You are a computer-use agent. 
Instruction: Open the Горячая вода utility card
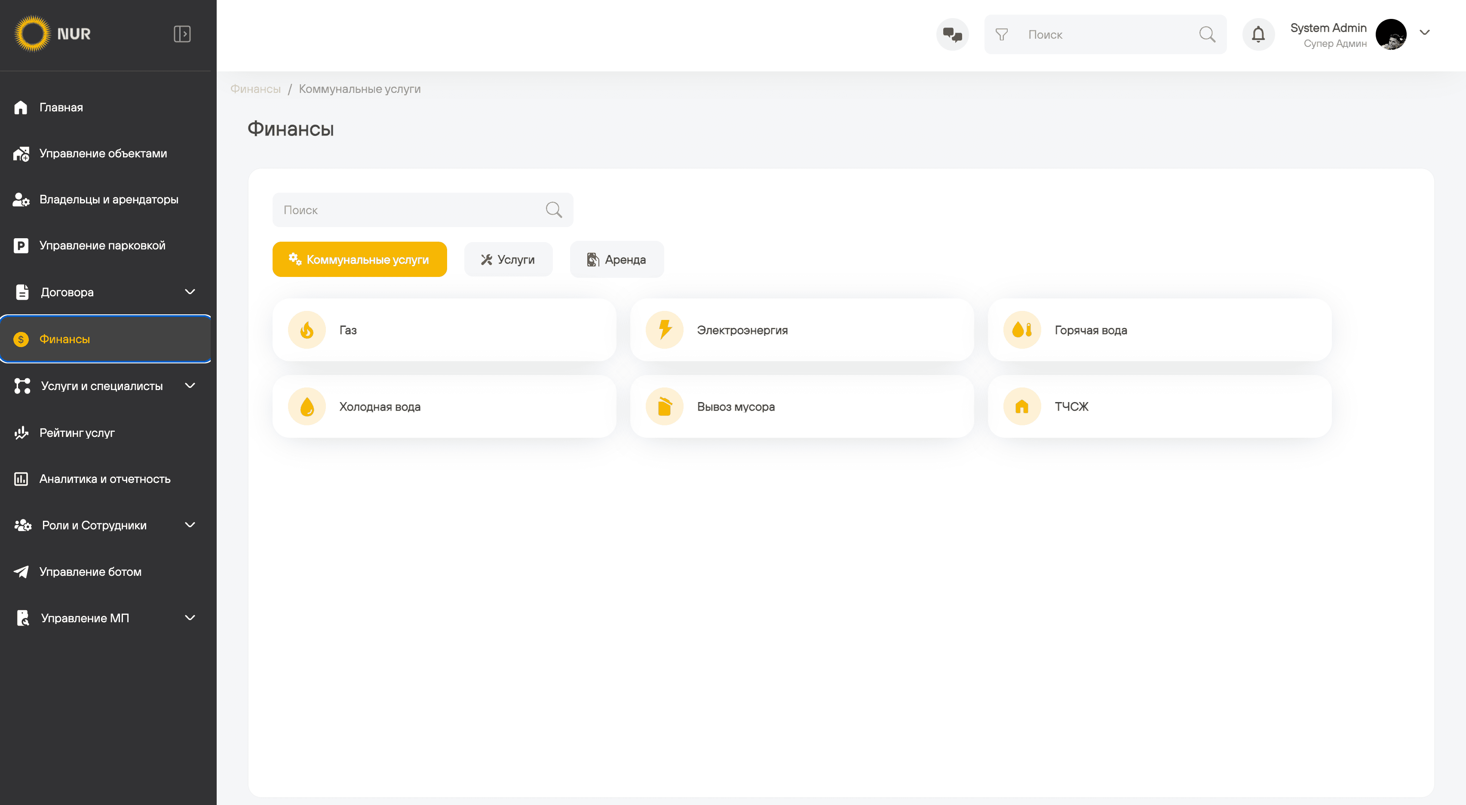click(x=1159, y=330)
